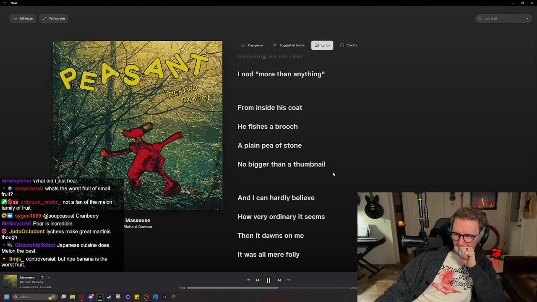
Task: Skip to previous track
Action: pos(258,280)
